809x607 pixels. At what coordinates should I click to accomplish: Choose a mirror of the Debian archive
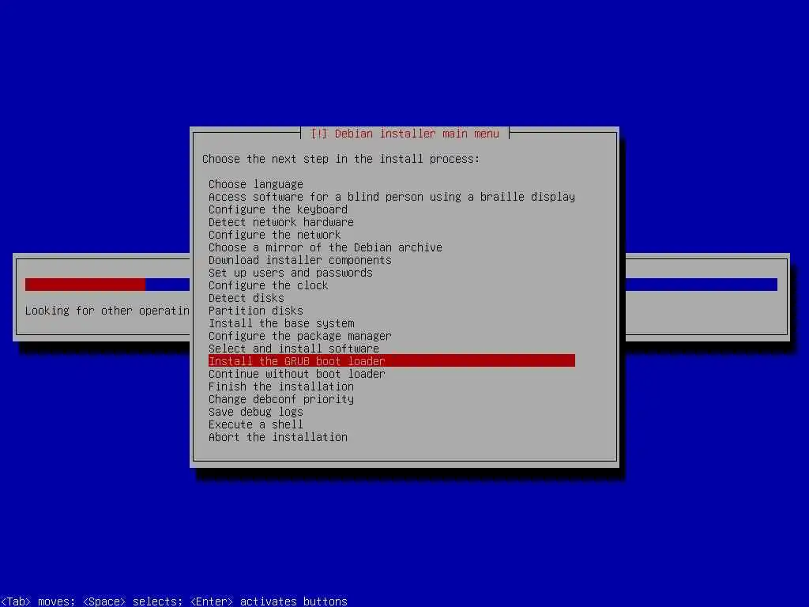pyautogui.click(x=325, y=247)
